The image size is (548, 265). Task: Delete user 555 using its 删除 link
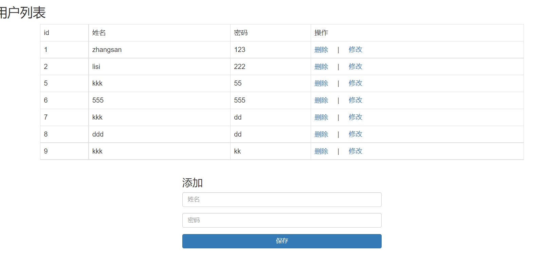click(x=321, y=100)
